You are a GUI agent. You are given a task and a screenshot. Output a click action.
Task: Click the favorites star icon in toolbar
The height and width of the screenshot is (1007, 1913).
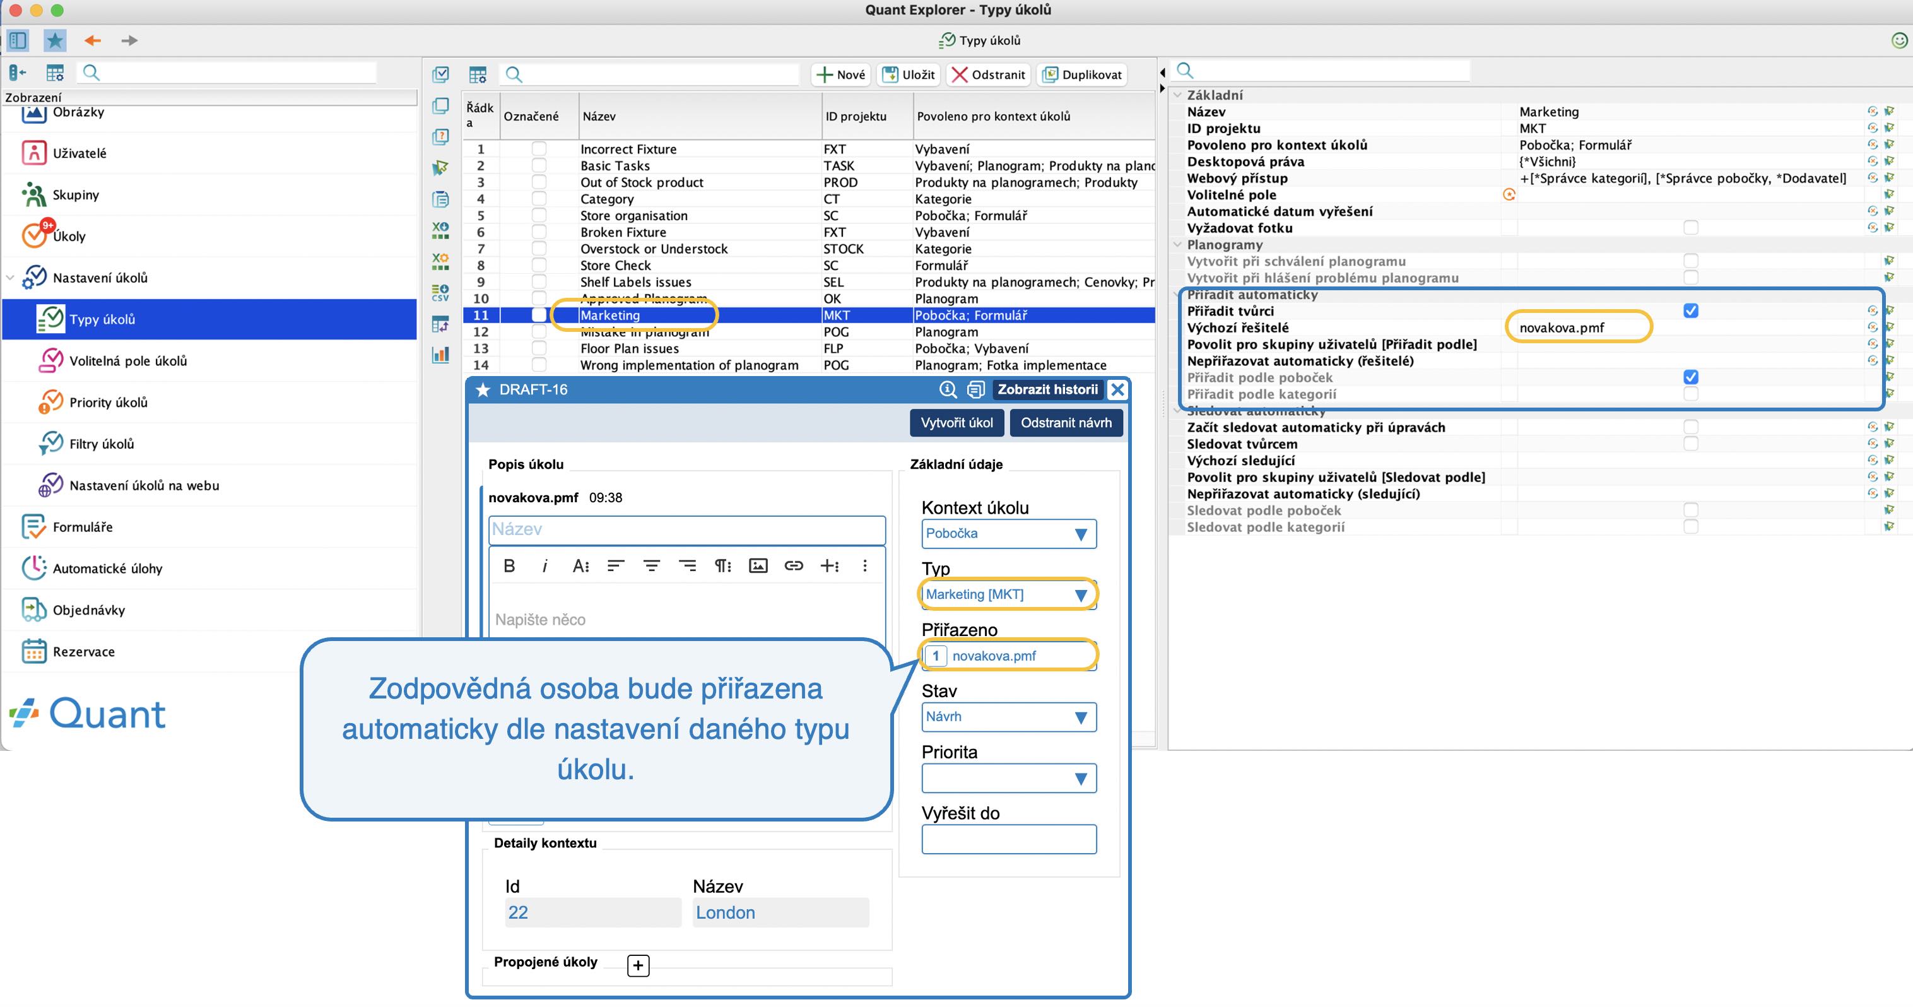pyautogui.click(x=55, y=40)
